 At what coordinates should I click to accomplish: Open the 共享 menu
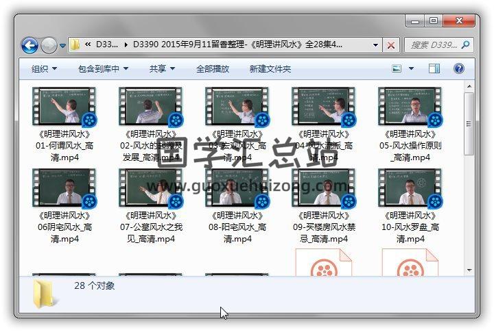[162, 69]
